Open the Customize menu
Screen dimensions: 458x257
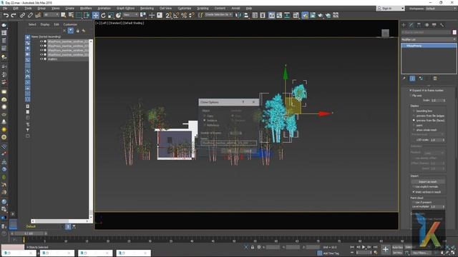click(x=185, y=9)
